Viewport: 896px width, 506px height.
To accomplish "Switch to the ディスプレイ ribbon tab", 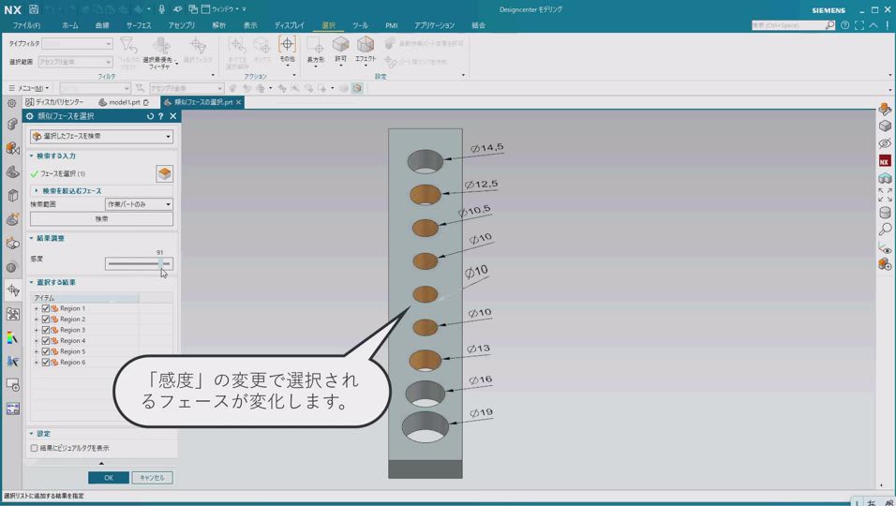I will (290, 25).
